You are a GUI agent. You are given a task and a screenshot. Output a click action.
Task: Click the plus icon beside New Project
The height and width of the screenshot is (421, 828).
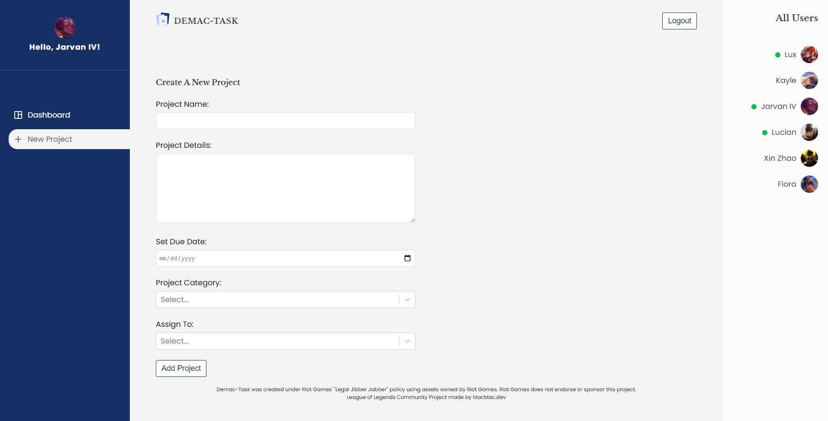click(x=18, y=139)
